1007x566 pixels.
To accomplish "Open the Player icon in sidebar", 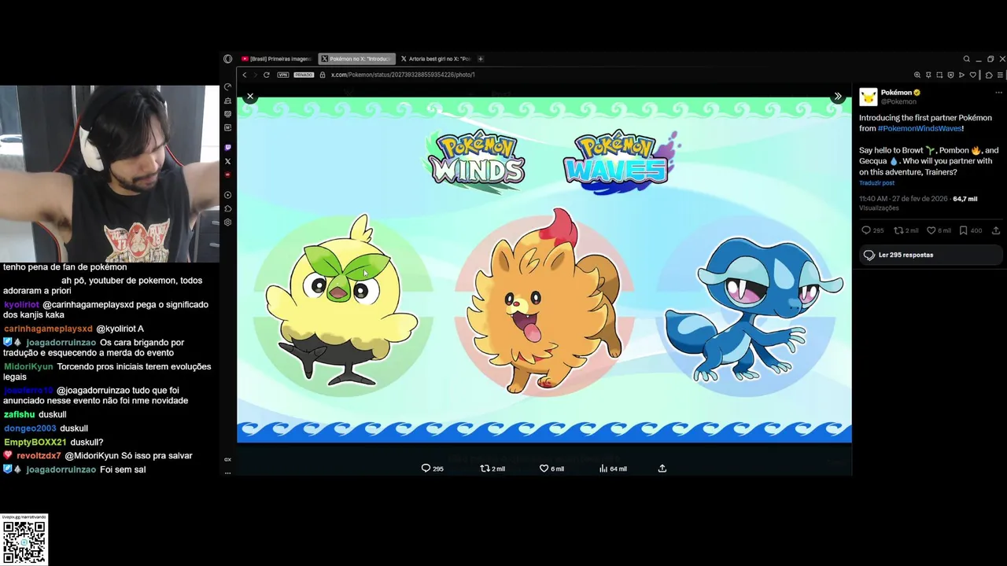I will click(227, 195).
